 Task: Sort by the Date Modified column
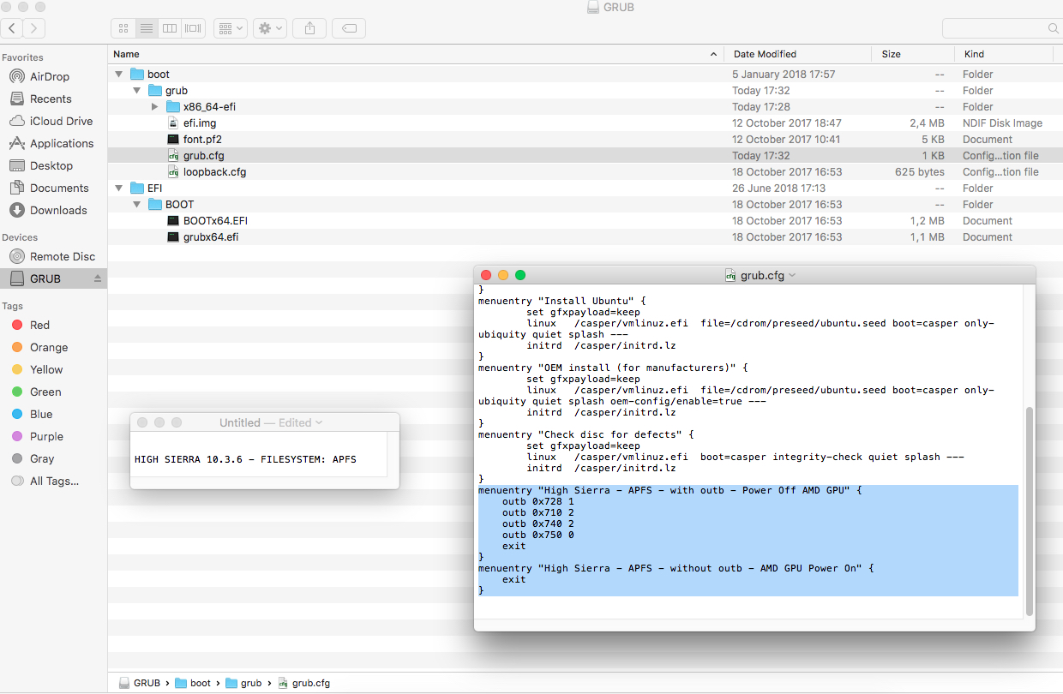[798, 54]
